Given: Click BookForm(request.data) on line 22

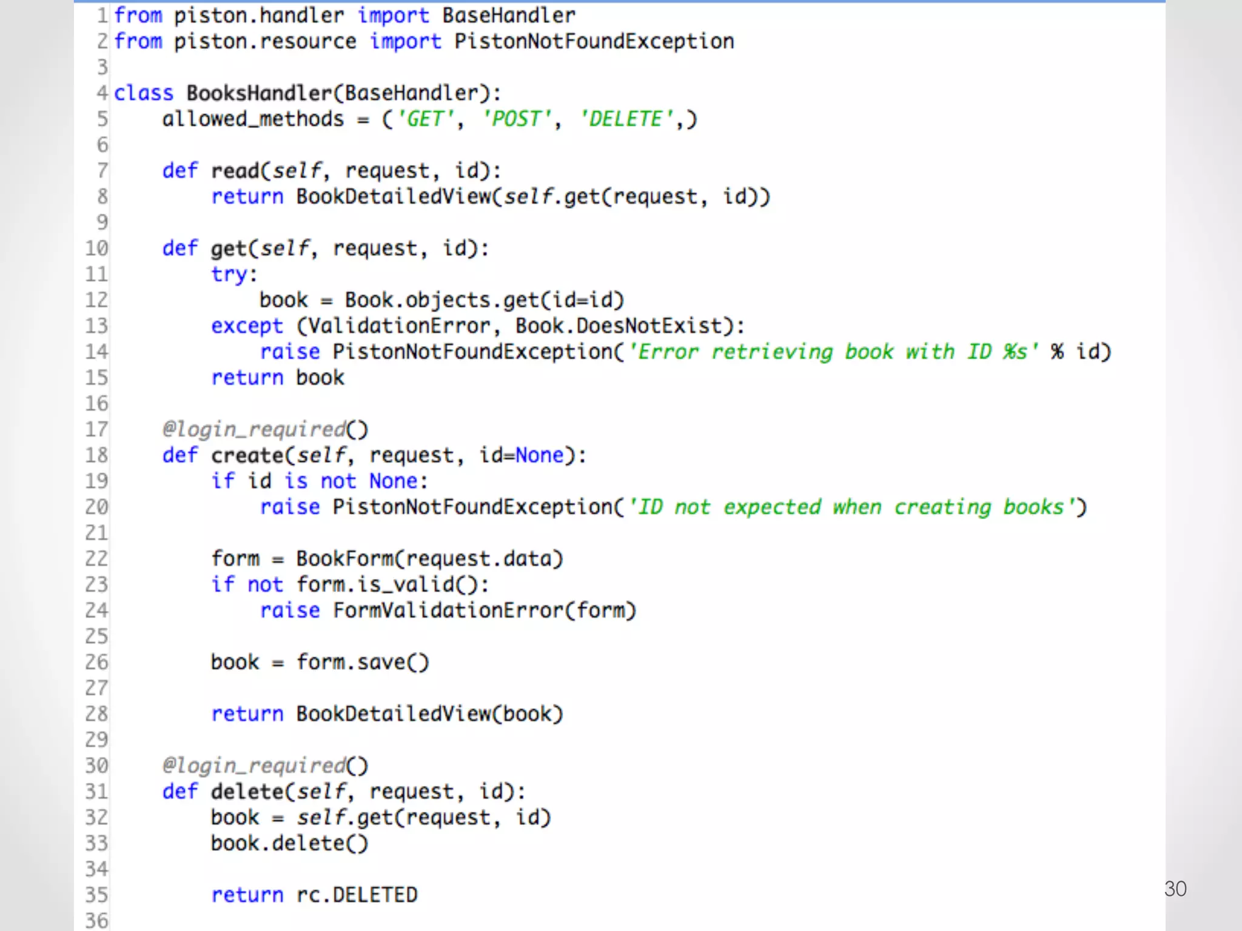Looking at the screenshot, I should [429, 559].
